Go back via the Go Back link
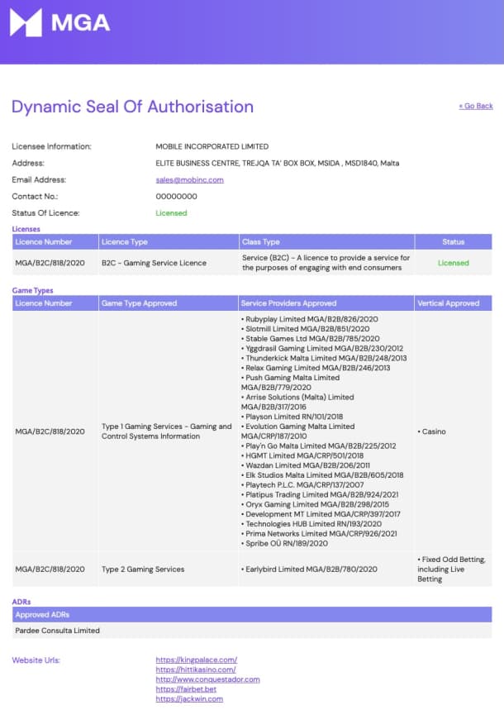This screenshot has width=504, height=710. click(475, 106)
